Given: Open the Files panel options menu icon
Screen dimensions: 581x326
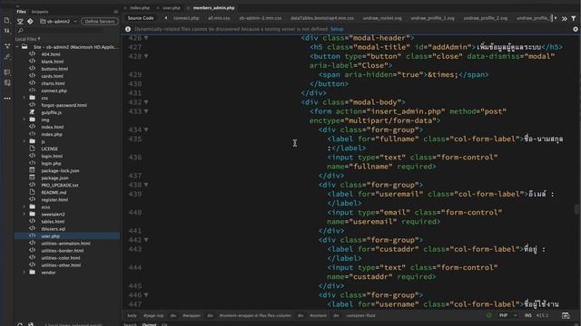Looking at the screenshot, I should click(116, 12).
